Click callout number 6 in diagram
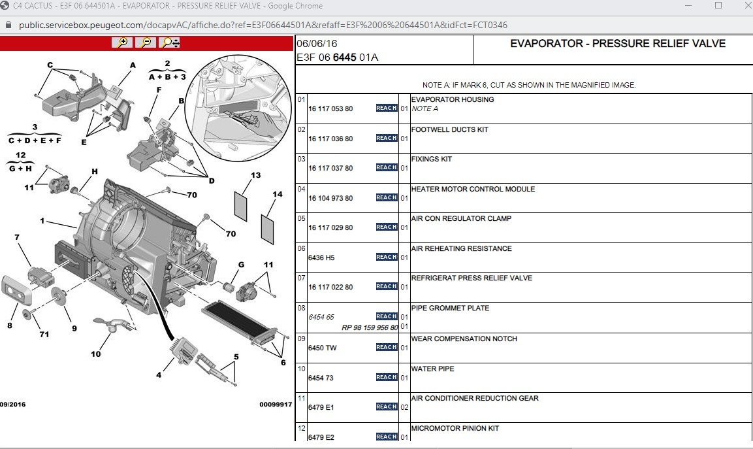The width and height of the screenshot is (753, 449). pos(283,362)
